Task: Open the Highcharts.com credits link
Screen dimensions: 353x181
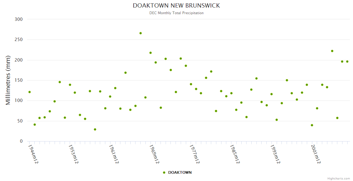Action: click(339, 179)
